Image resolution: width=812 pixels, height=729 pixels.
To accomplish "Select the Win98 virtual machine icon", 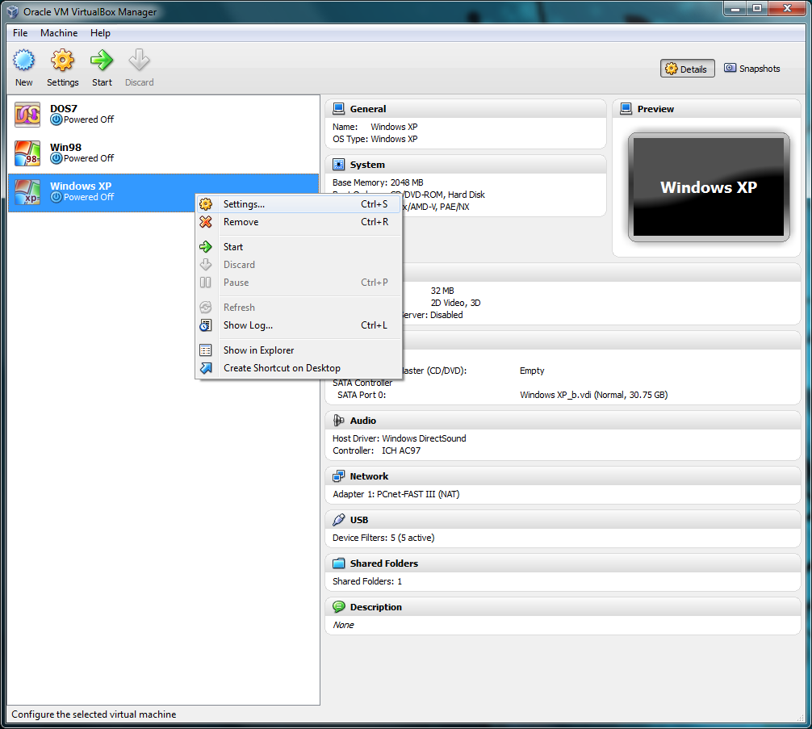I will pyautogui.click(x=27, y=153).
